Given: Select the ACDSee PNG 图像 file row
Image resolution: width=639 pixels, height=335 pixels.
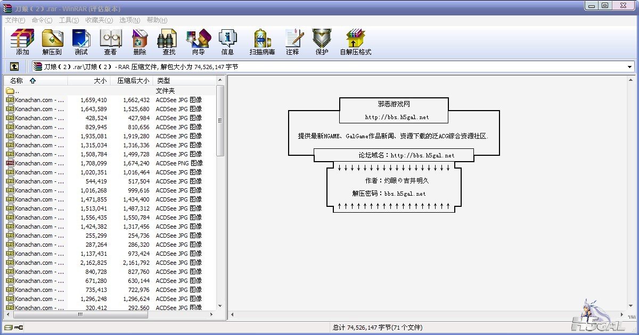Looking at the screenshot, I should (x=106, y=163).
